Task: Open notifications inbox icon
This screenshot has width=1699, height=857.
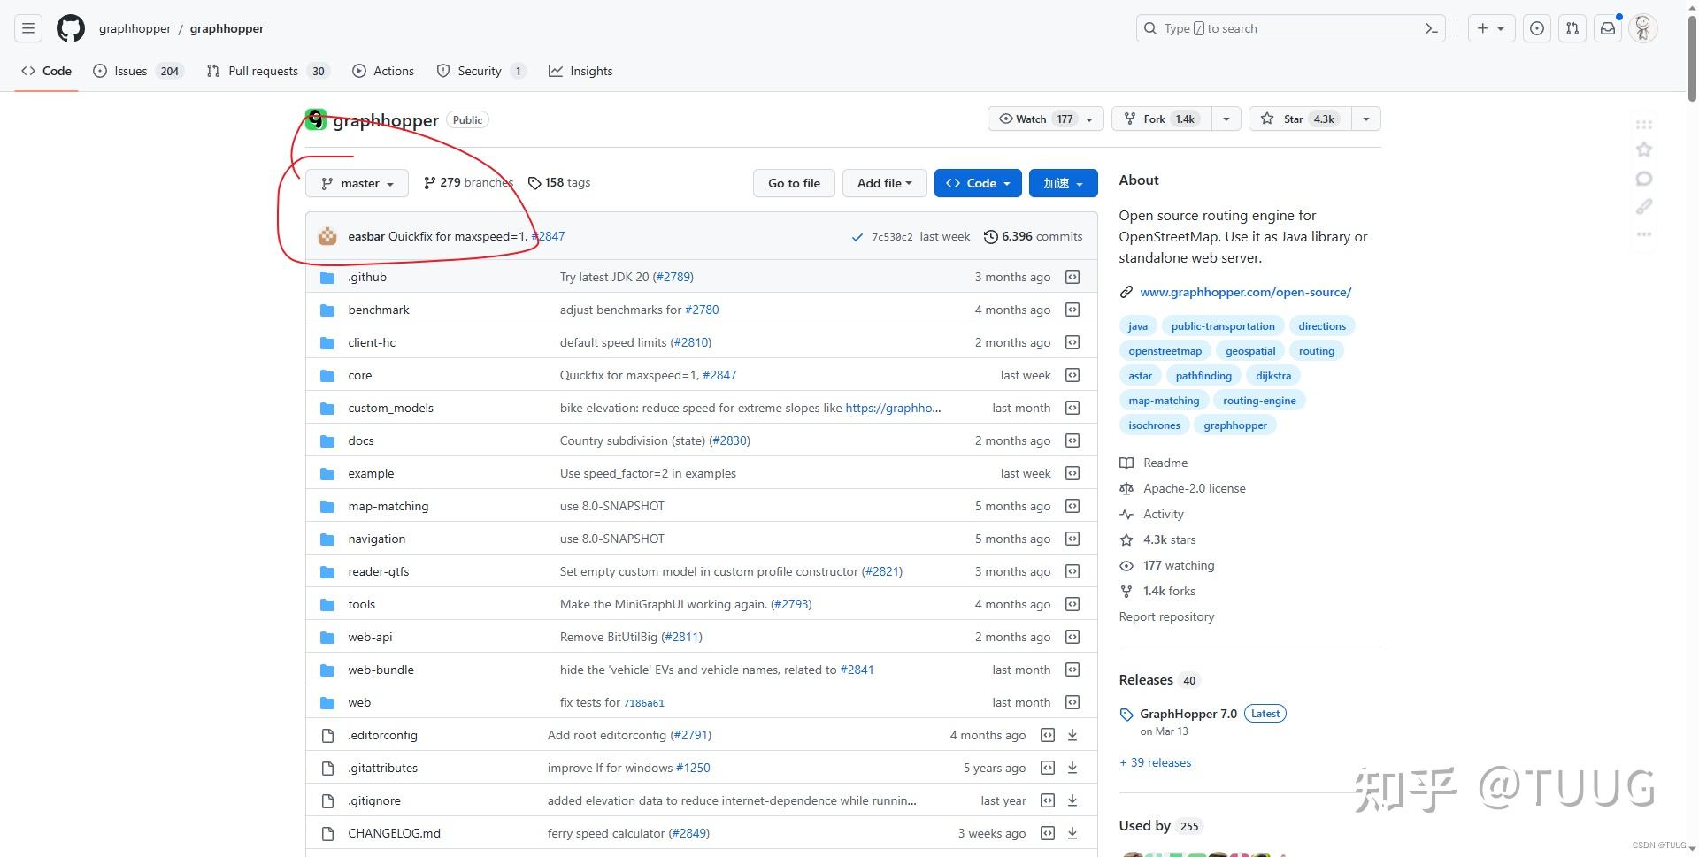Action: pos(1608,28)
